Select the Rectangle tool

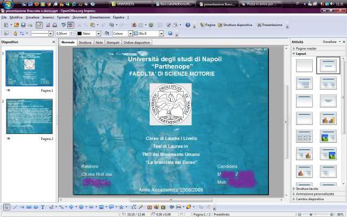[x=29, y=207]
